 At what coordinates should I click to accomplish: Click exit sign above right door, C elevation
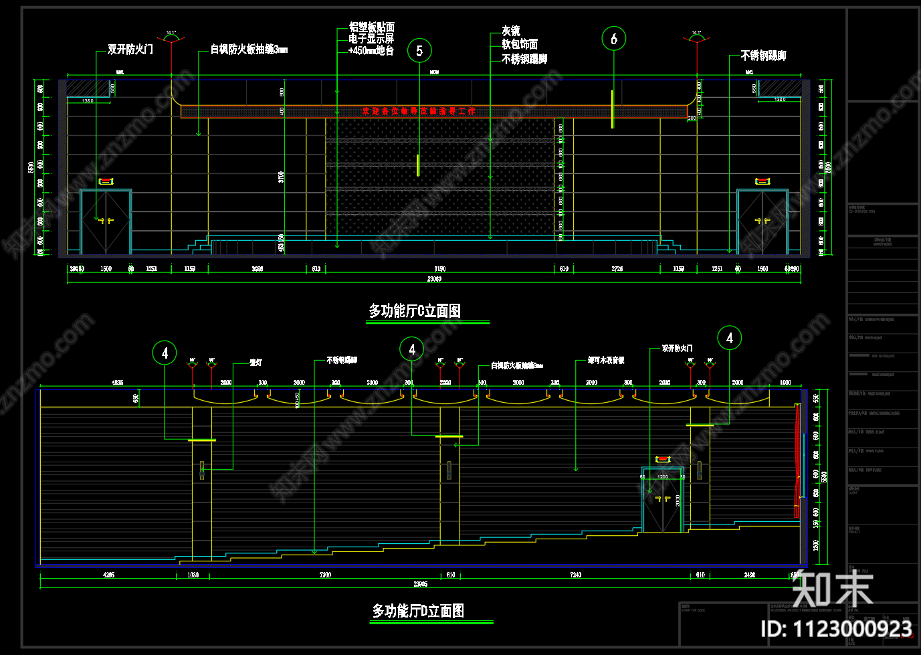762,181
